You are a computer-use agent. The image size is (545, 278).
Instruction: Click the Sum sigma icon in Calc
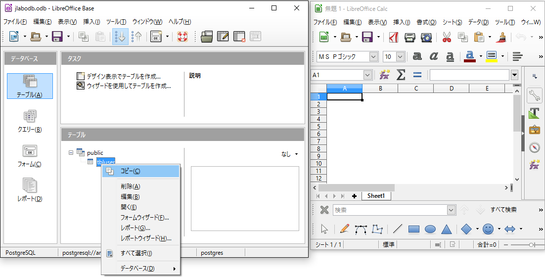pos(401,75)
